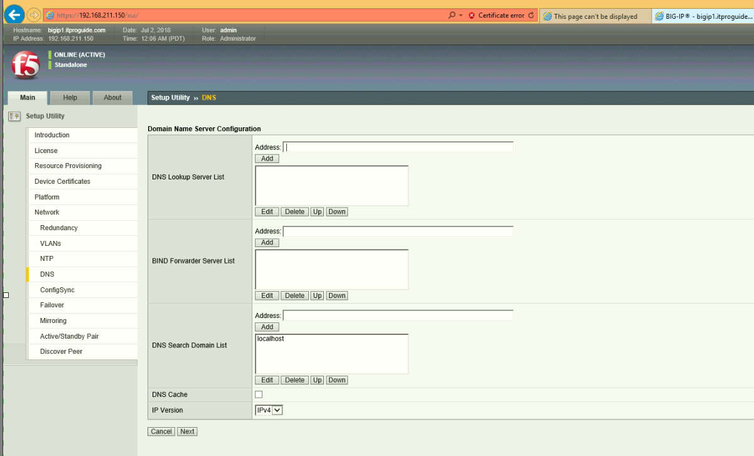Open Device Certificates menu item
The image size is (754, 456).
(82, 181)
